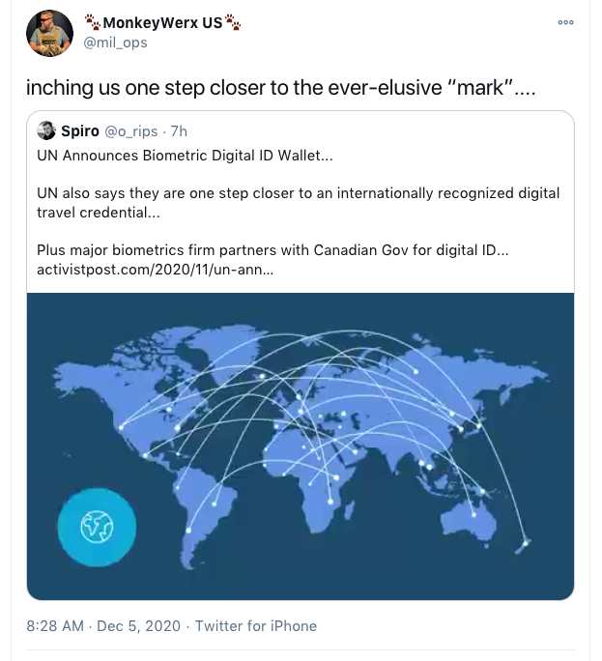This screenshot has width=602, height=661.
Task: Click the @mil_ops handle
Action: tap(116, 43)
